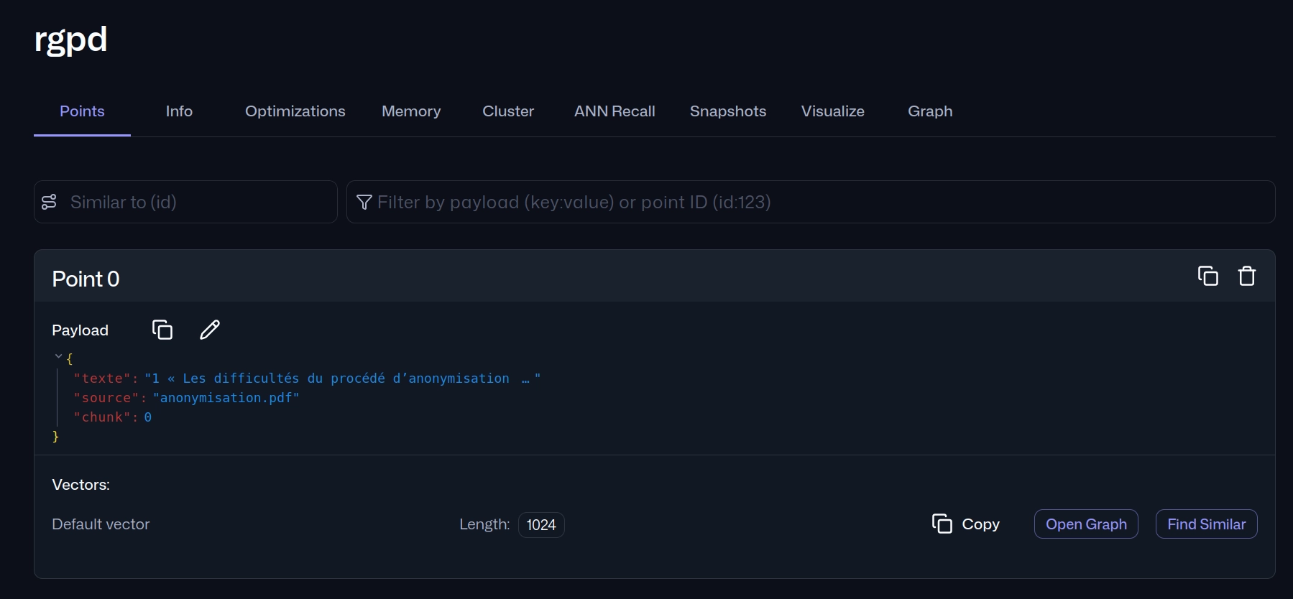The width and height of the screenshot is (1293, 599).
Task: Expand the truncated texte value ellipsis
Action: pos(525,379)
